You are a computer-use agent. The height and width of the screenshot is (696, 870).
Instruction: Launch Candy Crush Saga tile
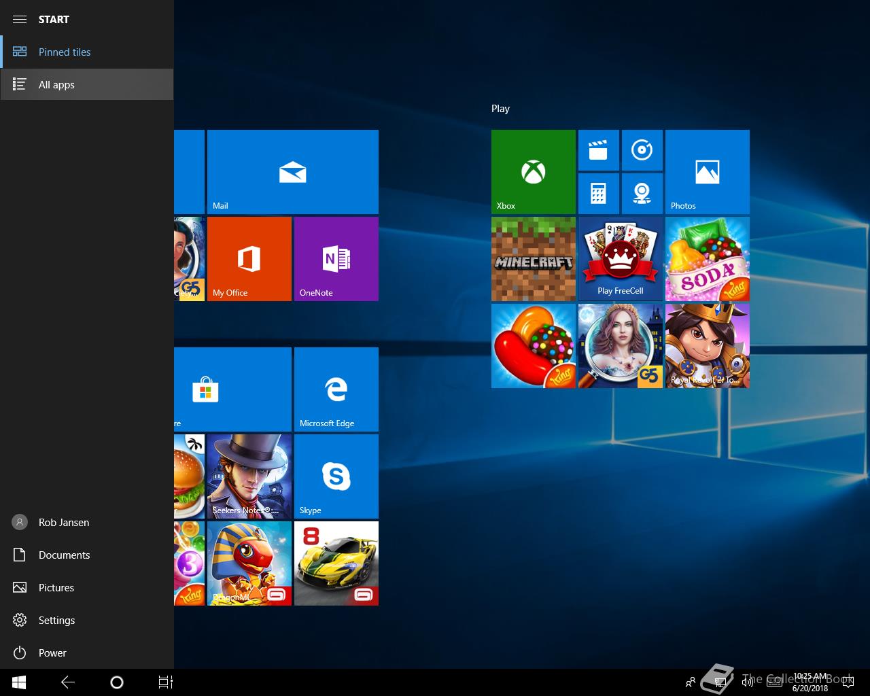pos(534,346)
